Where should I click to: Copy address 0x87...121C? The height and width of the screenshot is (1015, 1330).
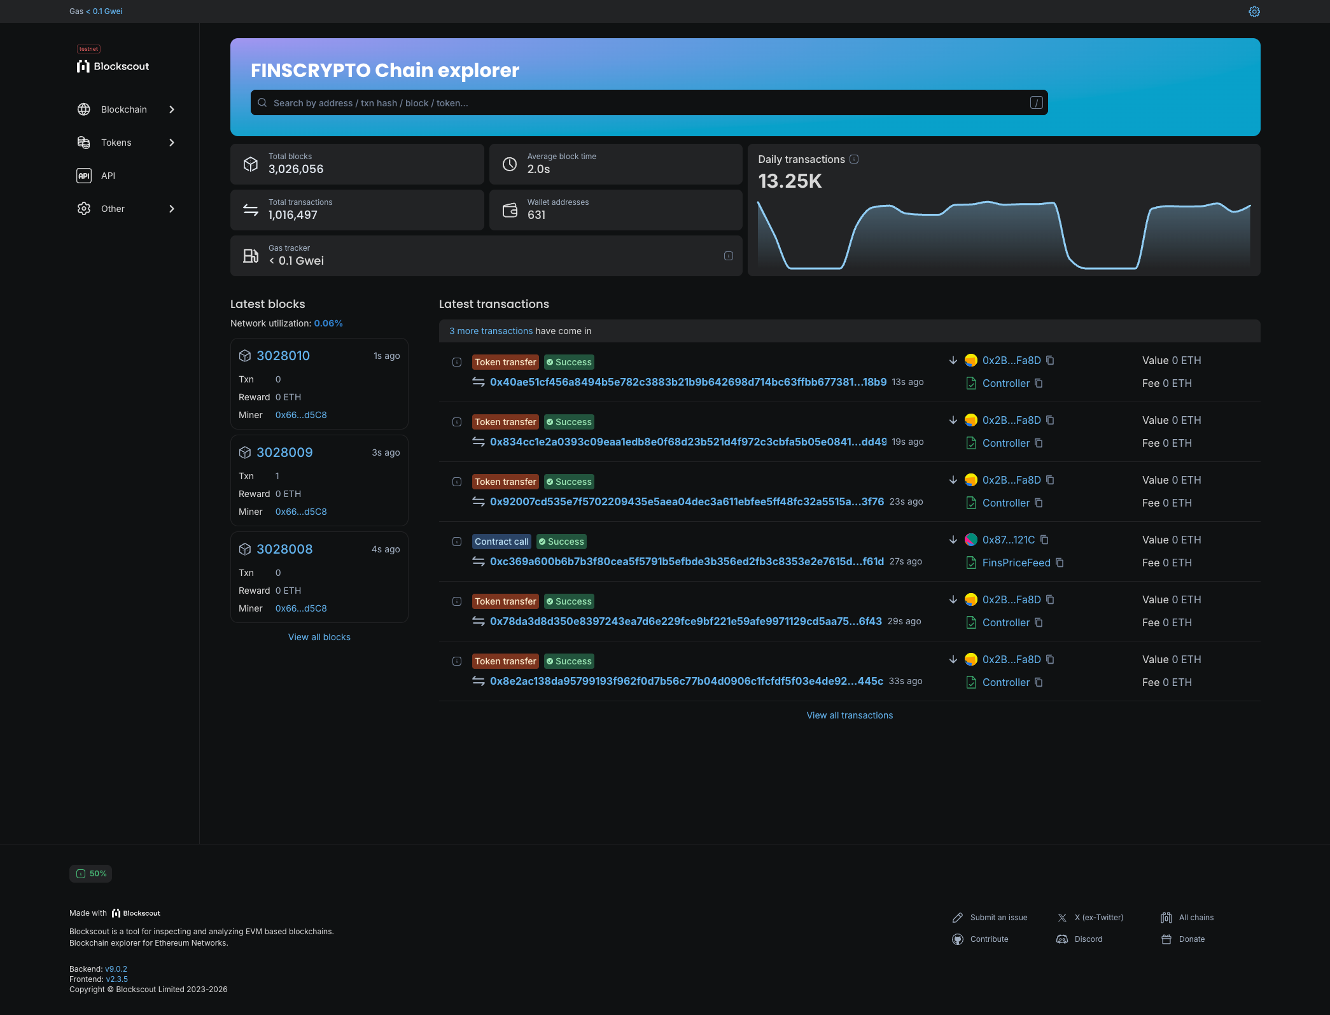[x=1044, y=540]
